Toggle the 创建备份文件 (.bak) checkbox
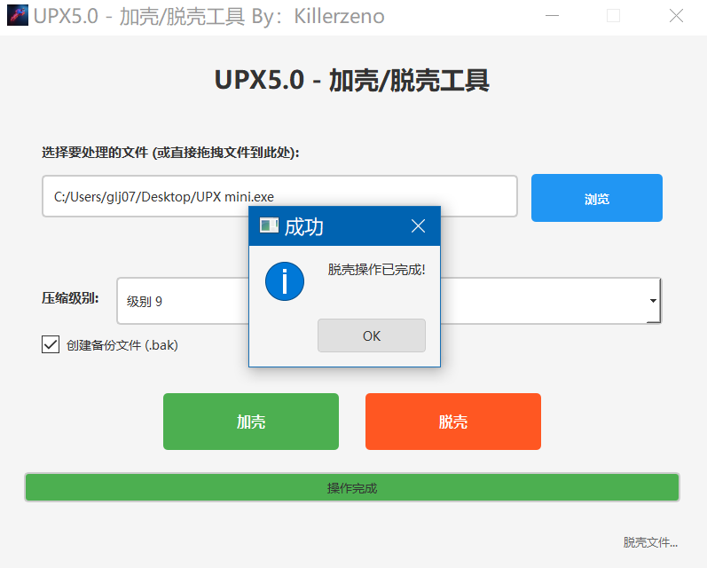 click(51, 345)
